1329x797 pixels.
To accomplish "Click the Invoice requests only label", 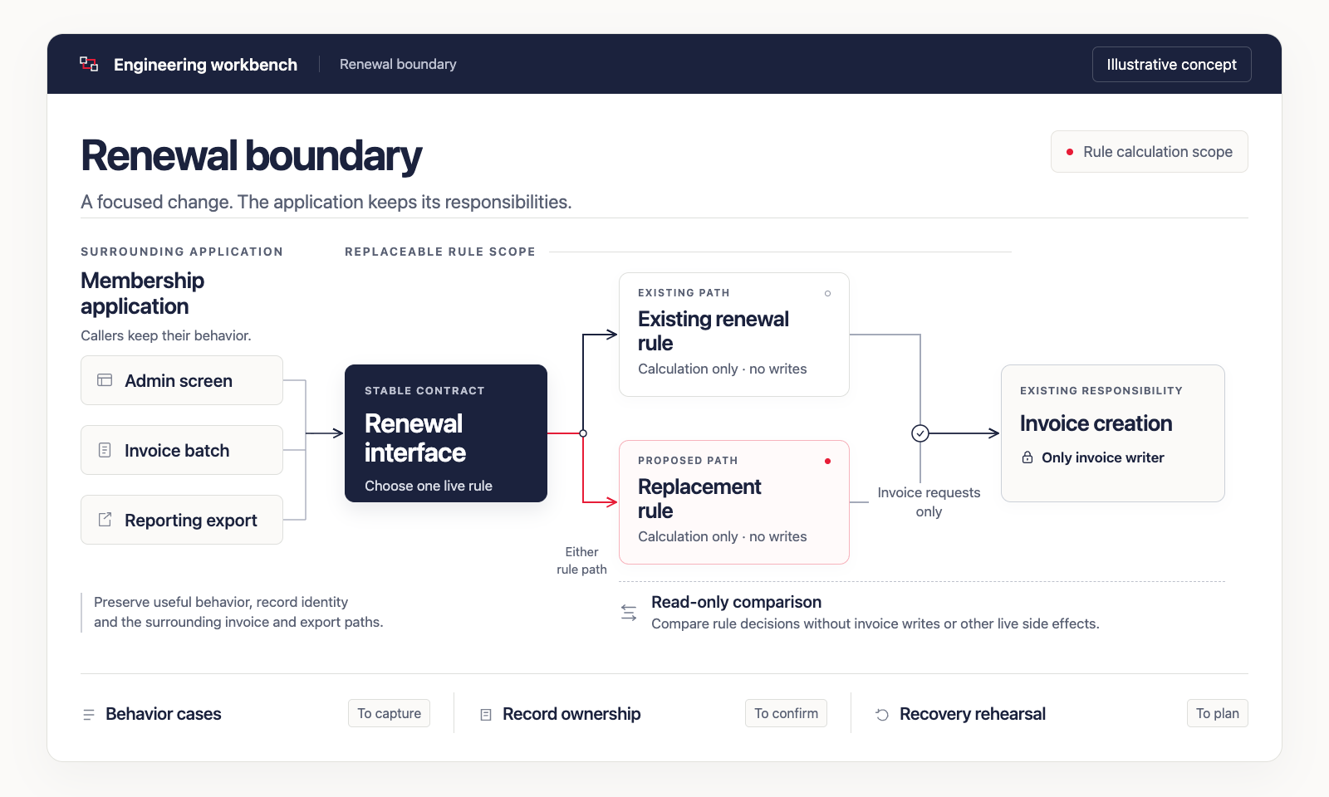I will (x=929, y=502).
